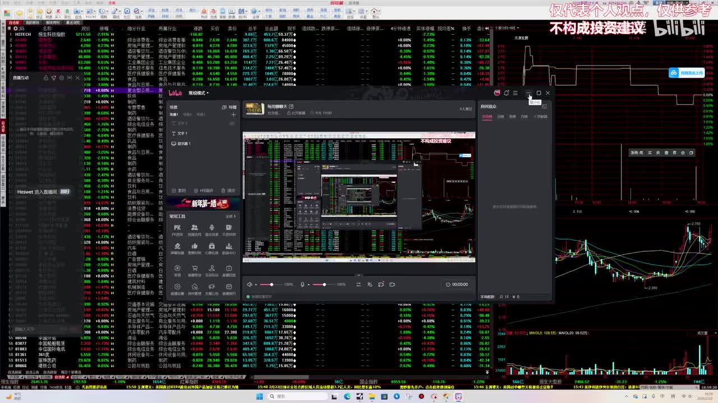Switch to the third scene tab
Image resolution: width=718 pixels, height=403 pixels.
201,114
